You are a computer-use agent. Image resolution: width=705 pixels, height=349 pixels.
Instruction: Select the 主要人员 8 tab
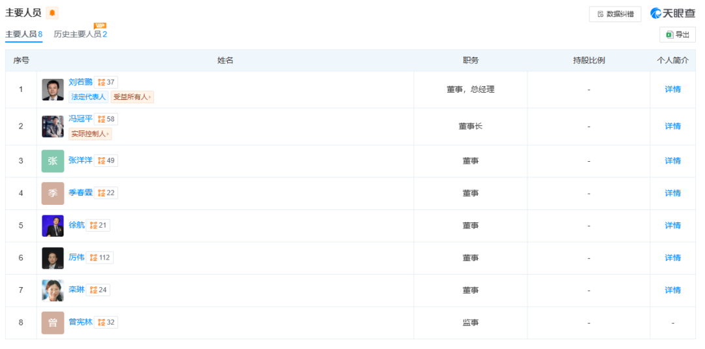24,34
